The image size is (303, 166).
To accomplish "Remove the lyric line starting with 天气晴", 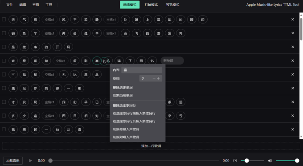I will (293, 19).
